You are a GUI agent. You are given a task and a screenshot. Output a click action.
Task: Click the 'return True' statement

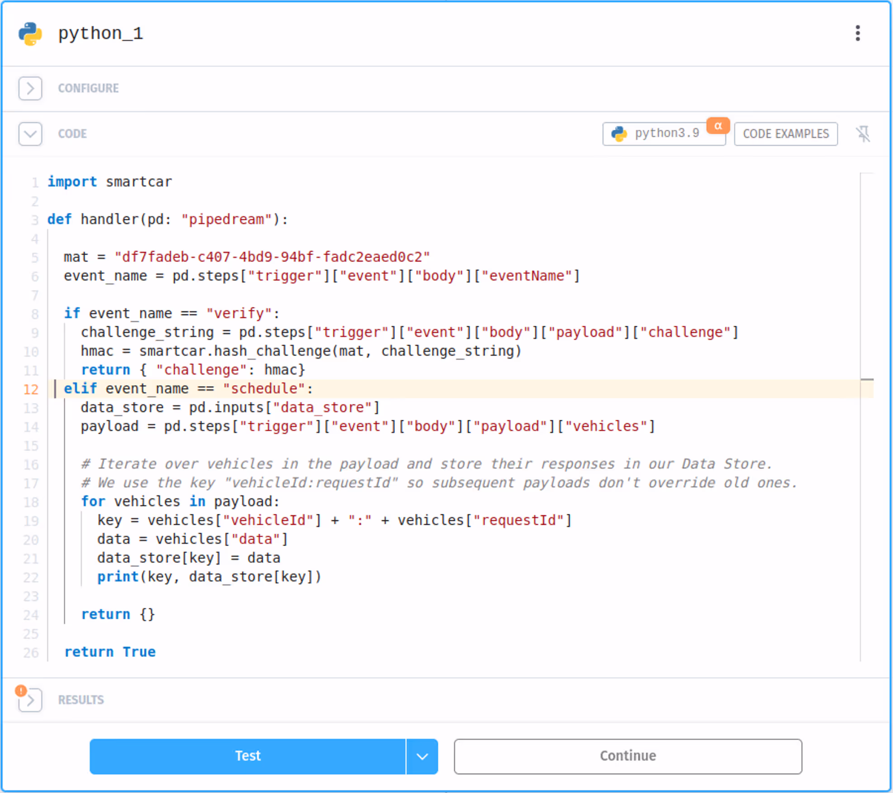pyautogui.click(x=109, y=652)
